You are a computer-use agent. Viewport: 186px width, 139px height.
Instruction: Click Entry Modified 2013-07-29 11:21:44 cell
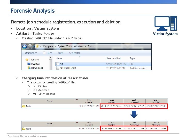[x=156, y=128]
